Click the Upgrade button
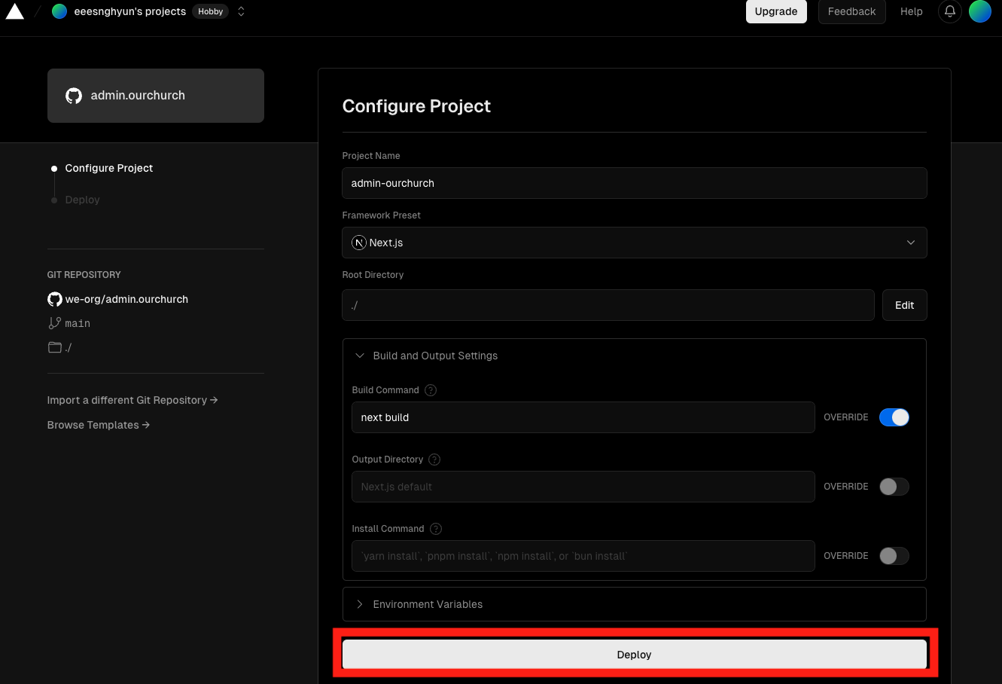Image resolution: width=1002 pixels, height=684 pixels. [x=776, y=11]
